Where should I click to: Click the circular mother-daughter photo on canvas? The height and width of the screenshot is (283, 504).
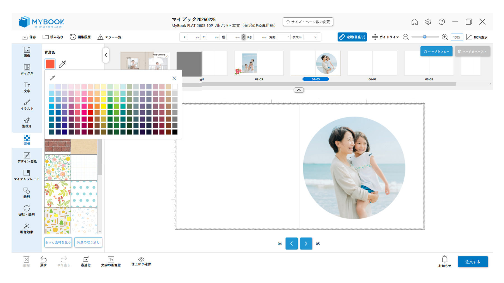[x=354, y=168]
